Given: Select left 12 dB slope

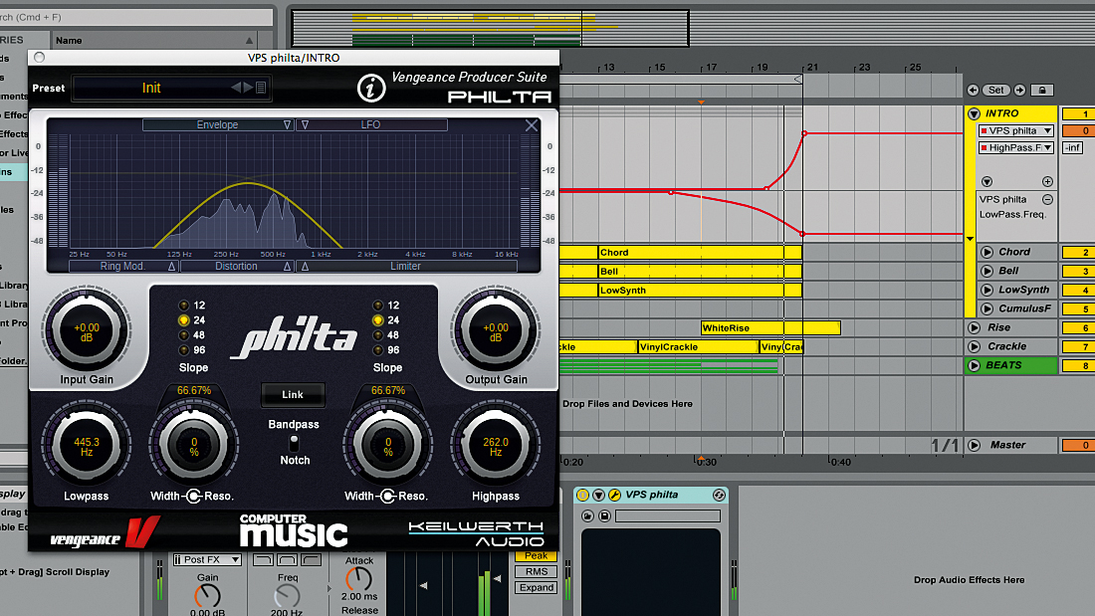Looking at the screenshot, I should click(x=184, y=306).
